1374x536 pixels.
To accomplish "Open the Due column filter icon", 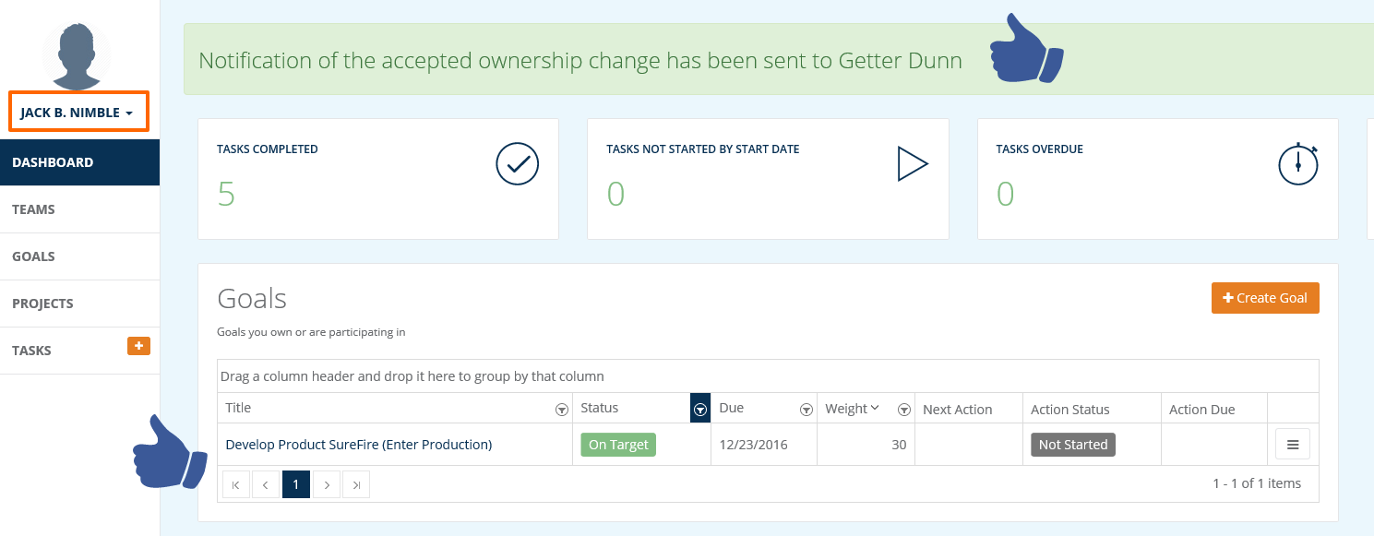I will (806, 410).
